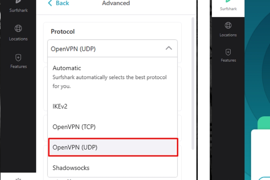Viewport: 270px width, 180px height.
Task: Click the Advanced page title
Action: point(116,3)
